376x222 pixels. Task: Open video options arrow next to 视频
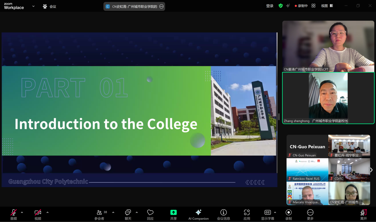tap(48, 213)
